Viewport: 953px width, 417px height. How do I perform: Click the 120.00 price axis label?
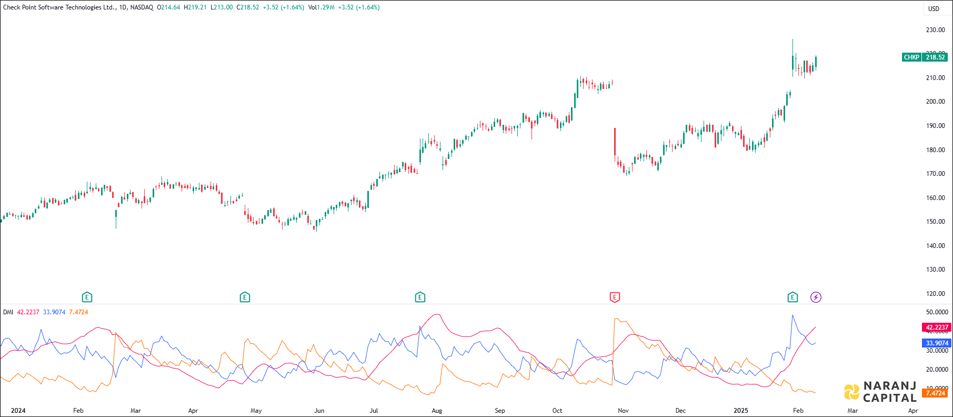935,294
